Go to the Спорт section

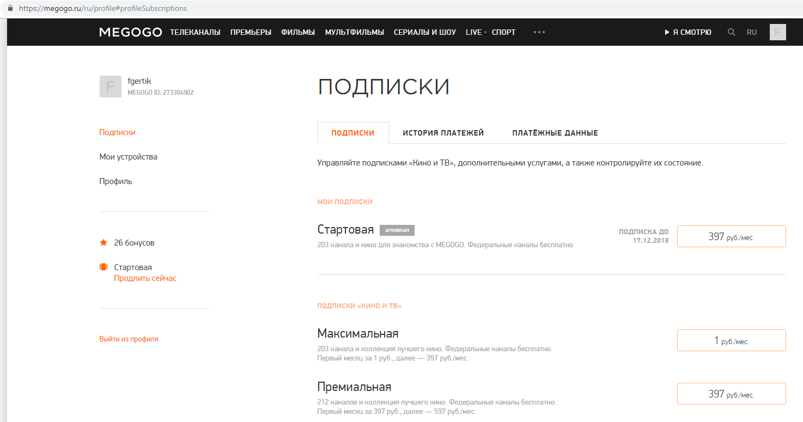coord(503,32)
